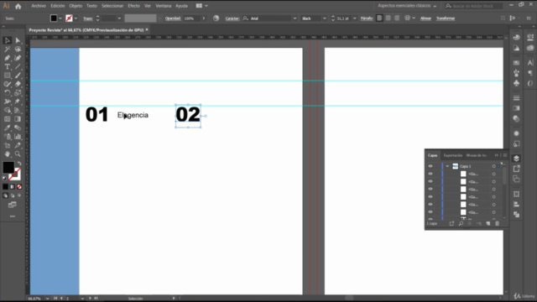
Task: Open Aspectos esenciales clásicos workspace dropdown
Action: pyautogui.click(x=407, y=6)
